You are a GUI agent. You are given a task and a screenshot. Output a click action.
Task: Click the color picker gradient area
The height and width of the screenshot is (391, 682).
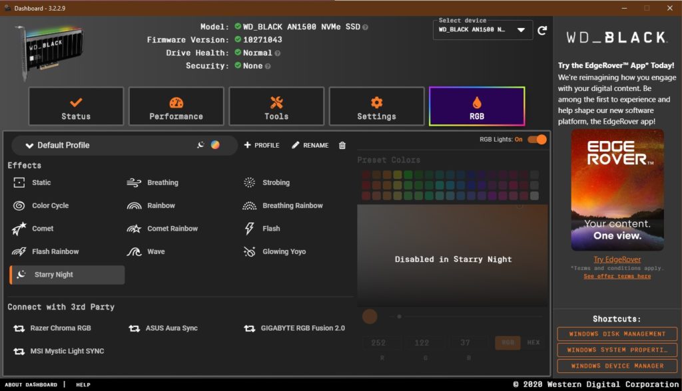click(452, 255)
